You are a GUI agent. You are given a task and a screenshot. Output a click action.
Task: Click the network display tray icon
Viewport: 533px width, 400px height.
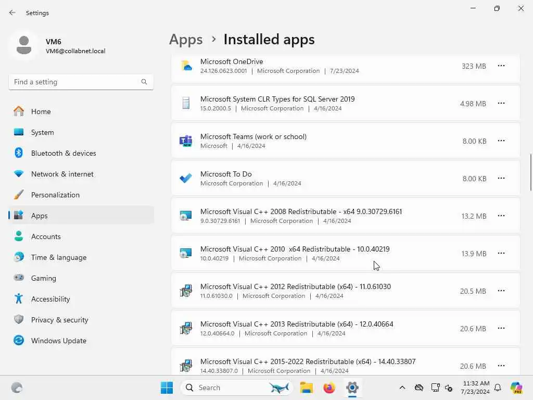point(435,387)
